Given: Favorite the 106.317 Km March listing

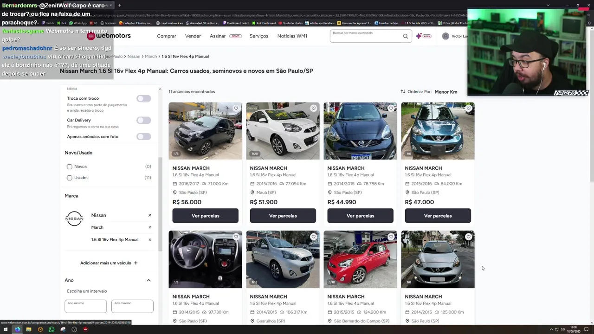Looking at the screenshot, I should click(313, 237).
